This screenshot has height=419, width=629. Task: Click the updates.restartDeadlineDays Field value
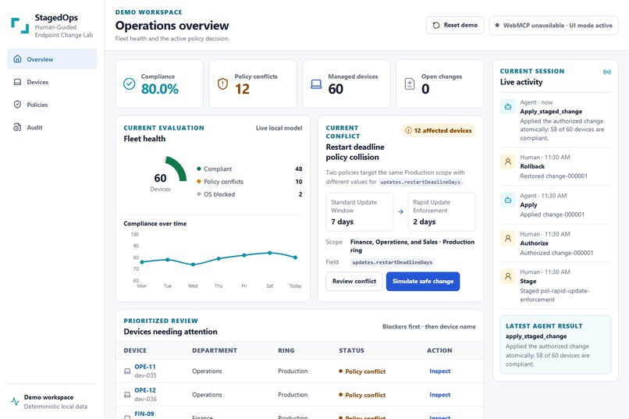[x=393, y=262]
